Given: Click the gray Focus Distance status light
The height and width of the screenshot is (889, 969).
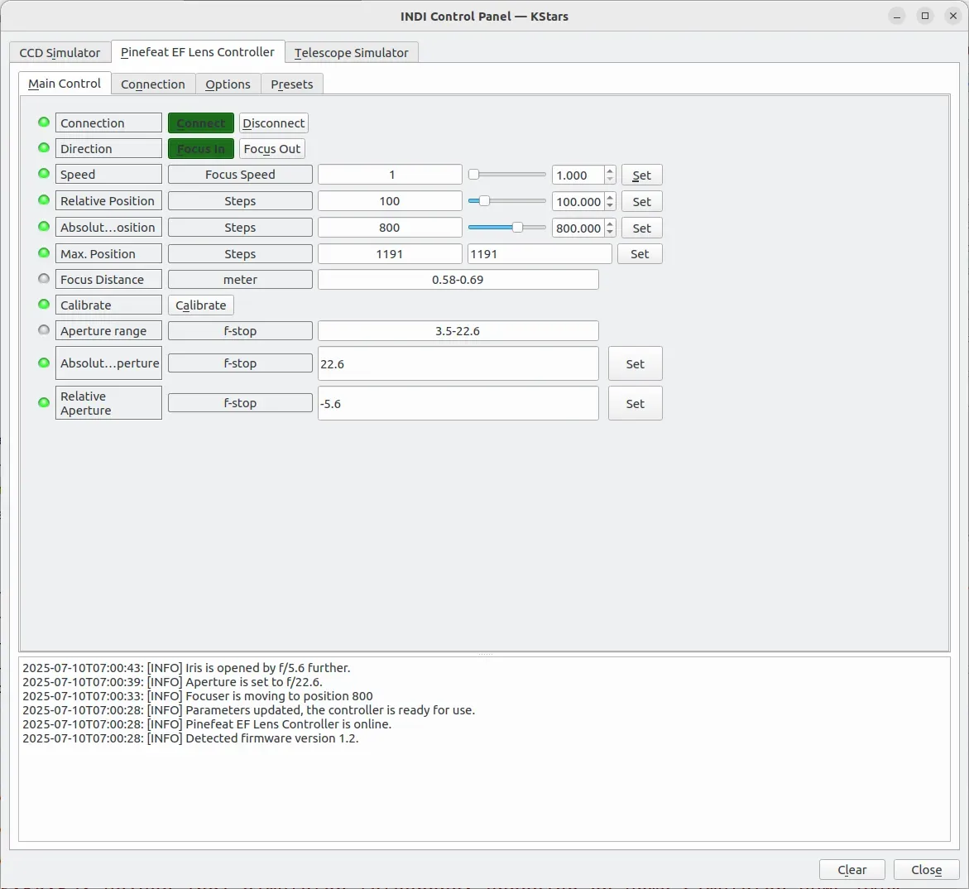Looking at the screenshot, I should tap(44, 278).
